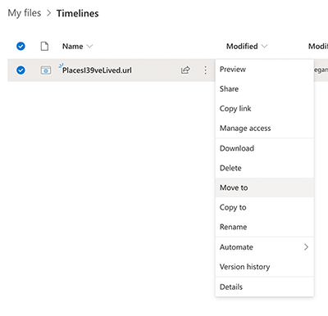Open the PlacesI39veLived.url file name

pos(97,70)
